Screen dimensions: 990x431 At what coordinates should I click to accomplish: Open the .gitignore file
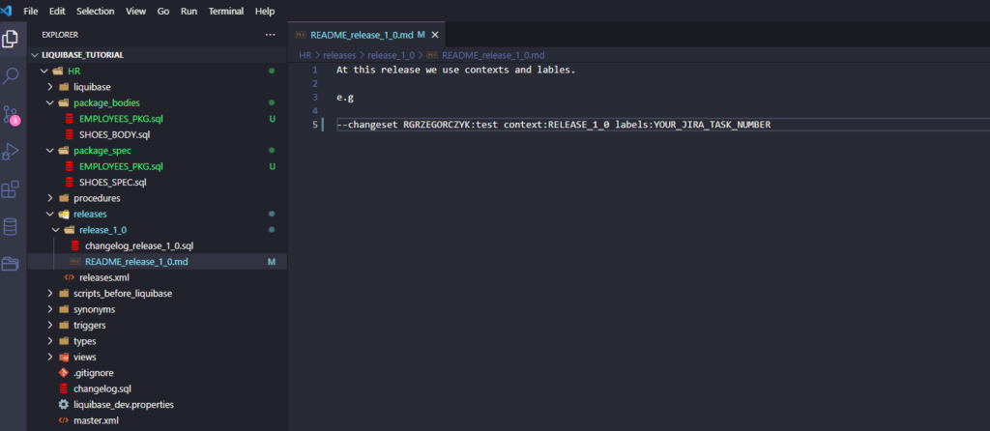(x=157, y=372)
